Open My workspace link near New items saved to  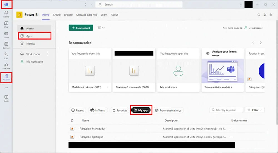[254, 28]
